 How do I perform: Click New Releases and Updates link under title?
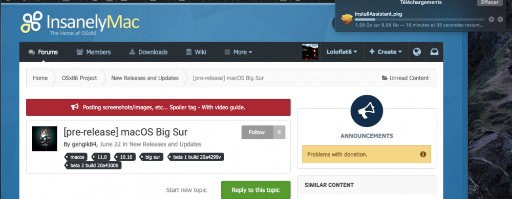[x=165, y=144]
